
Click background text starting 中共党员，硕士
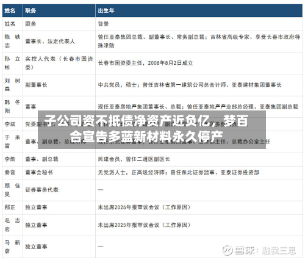(x=190, y=85)
